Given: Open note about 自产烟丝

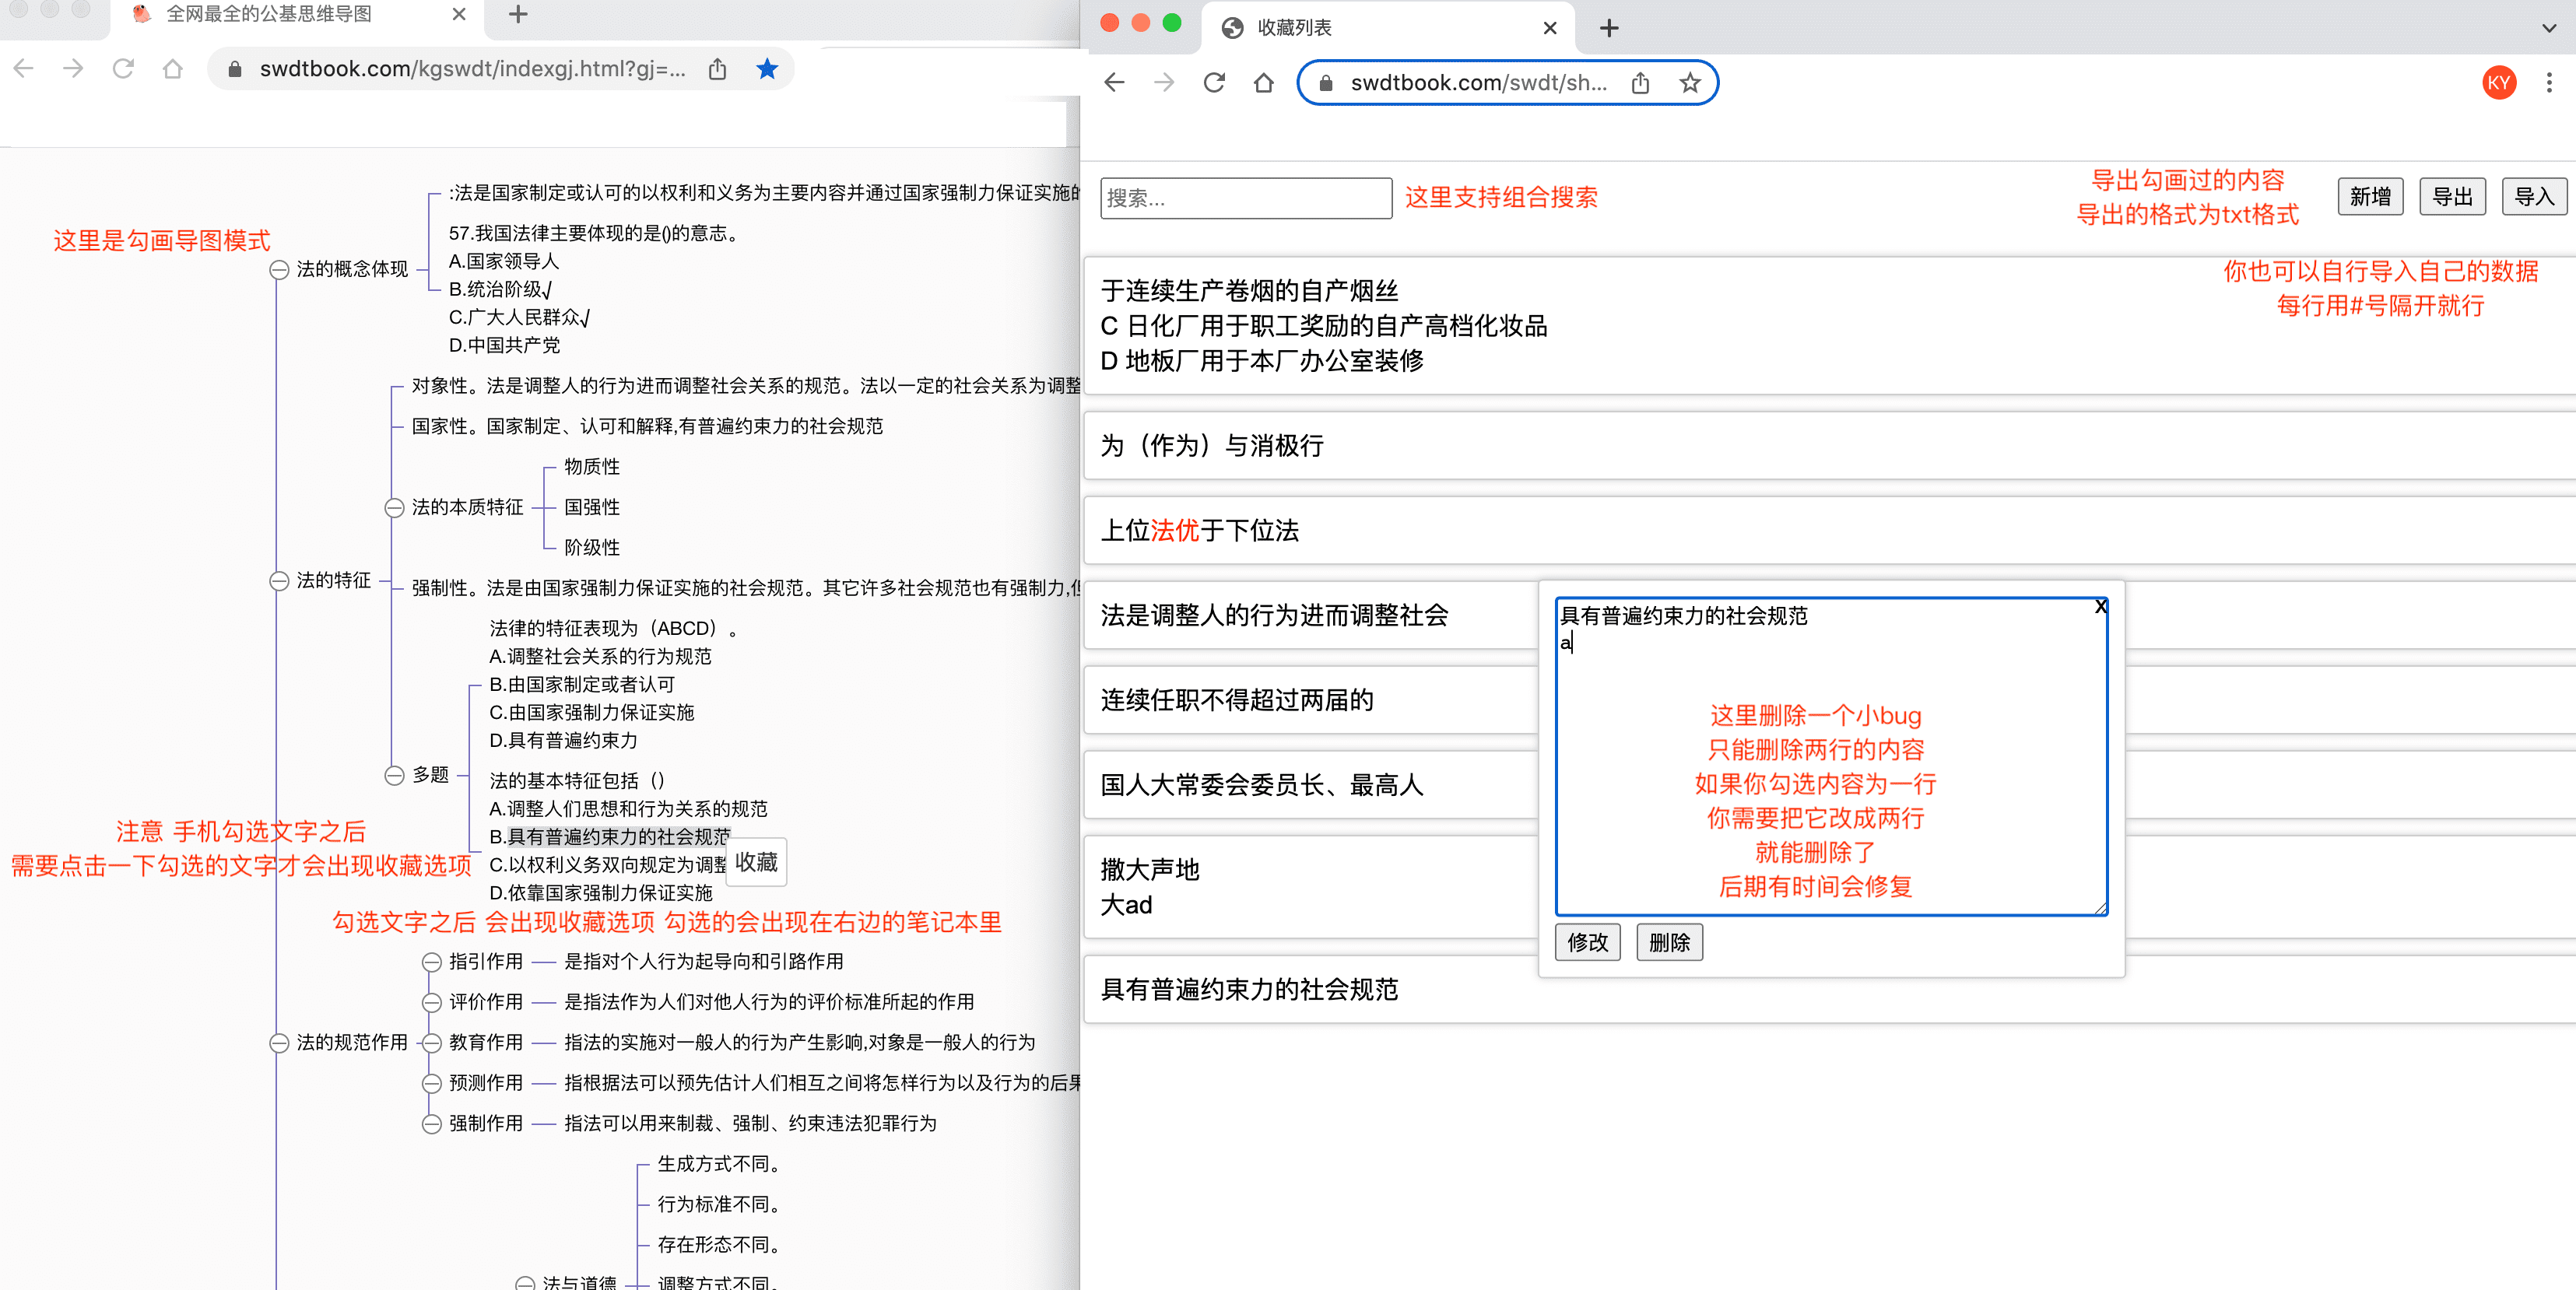Looking at the screenshot, I should tap(1830, 326).
